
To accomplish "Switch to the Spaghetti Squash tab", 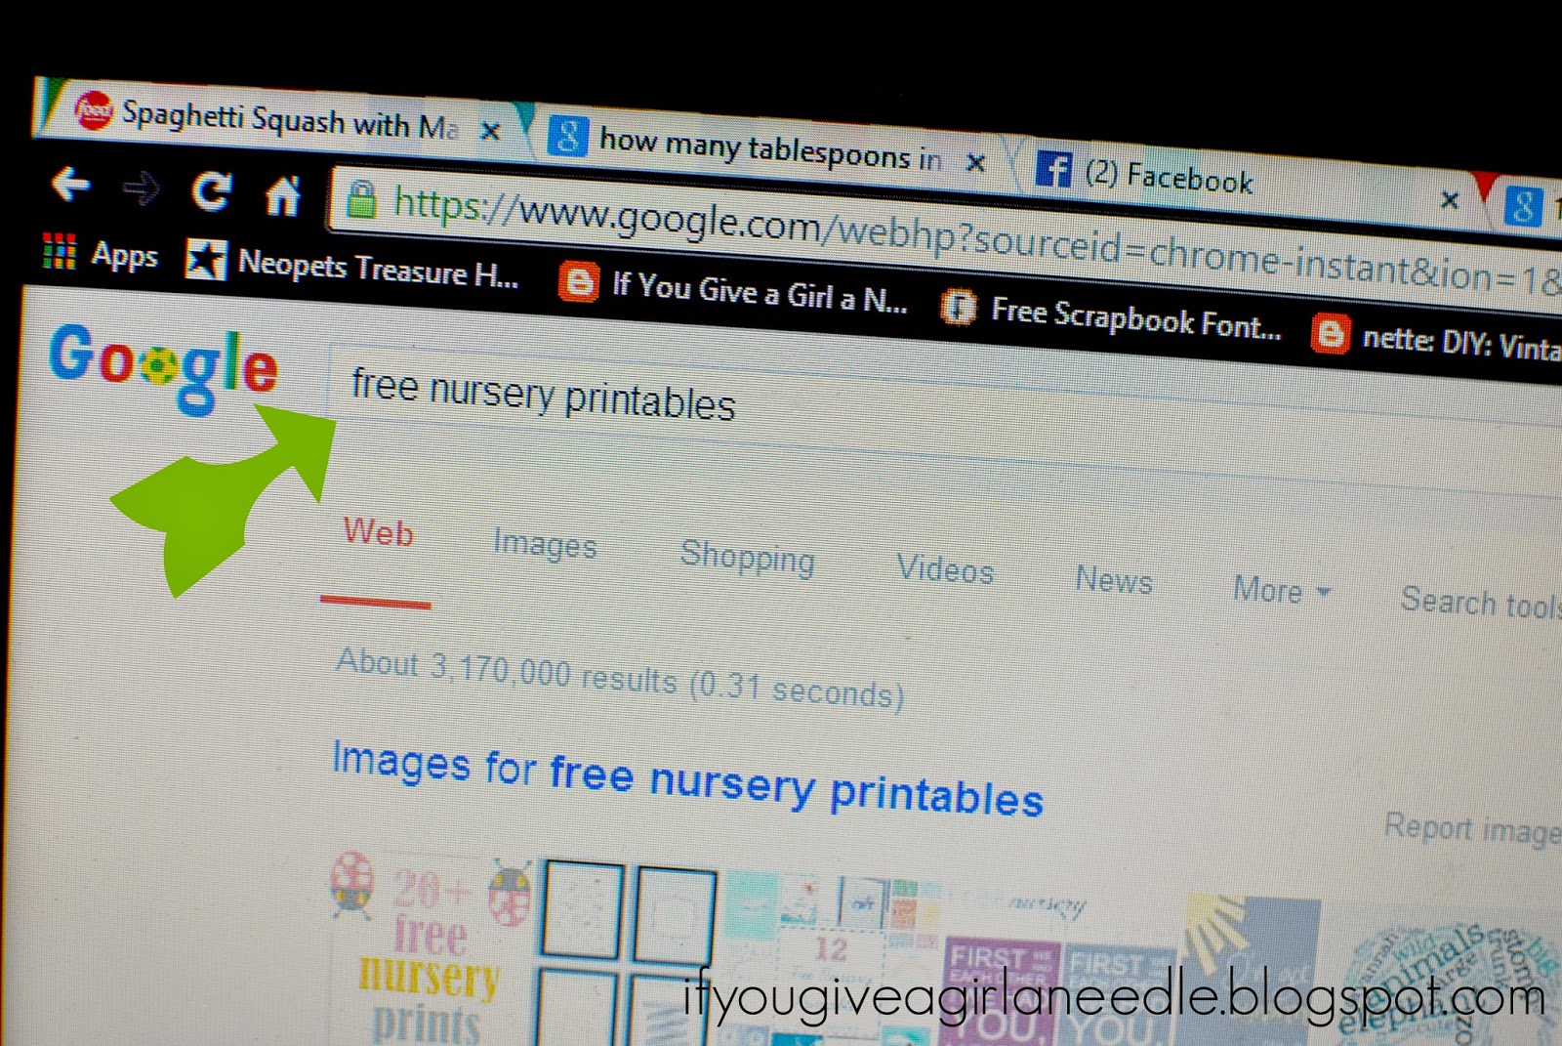I will [266, 118].
